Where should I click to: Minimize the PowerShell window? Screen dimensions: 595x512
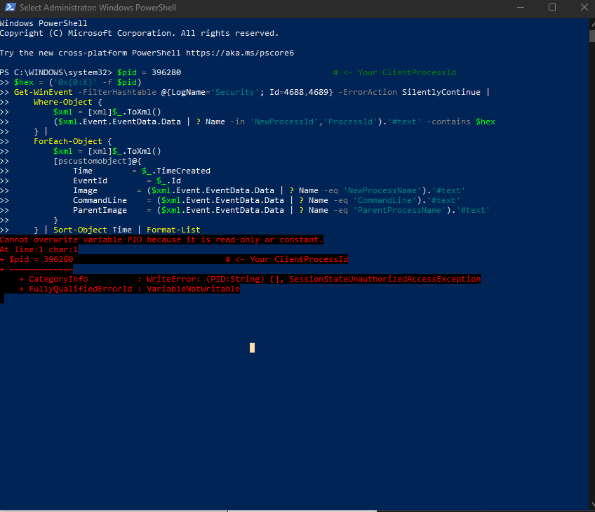pyautogui.click(x=521, y=7)
